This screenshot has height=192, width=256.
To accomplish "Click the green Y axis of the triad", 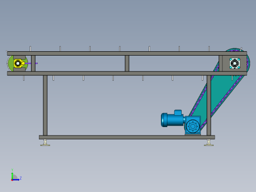I will pos(12,175).
